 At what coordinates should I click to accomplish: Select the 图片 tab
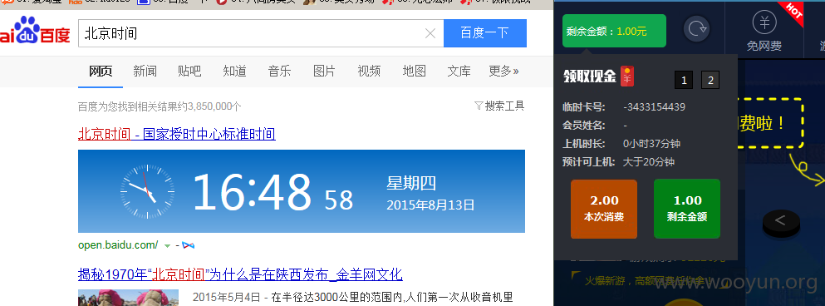324,72
